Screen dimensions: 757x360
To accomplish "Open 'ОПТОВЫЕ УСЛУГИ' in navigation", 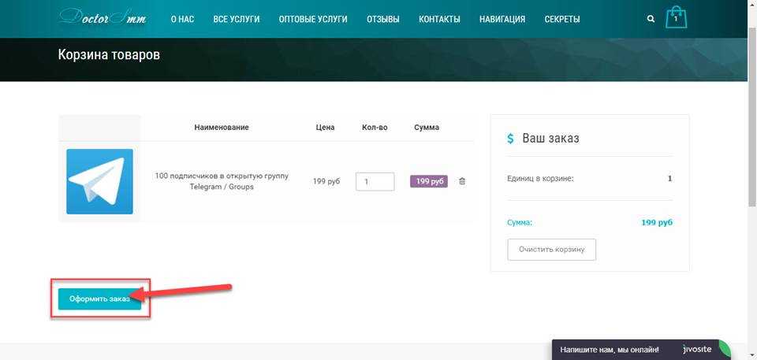I will tap(313, 19).
